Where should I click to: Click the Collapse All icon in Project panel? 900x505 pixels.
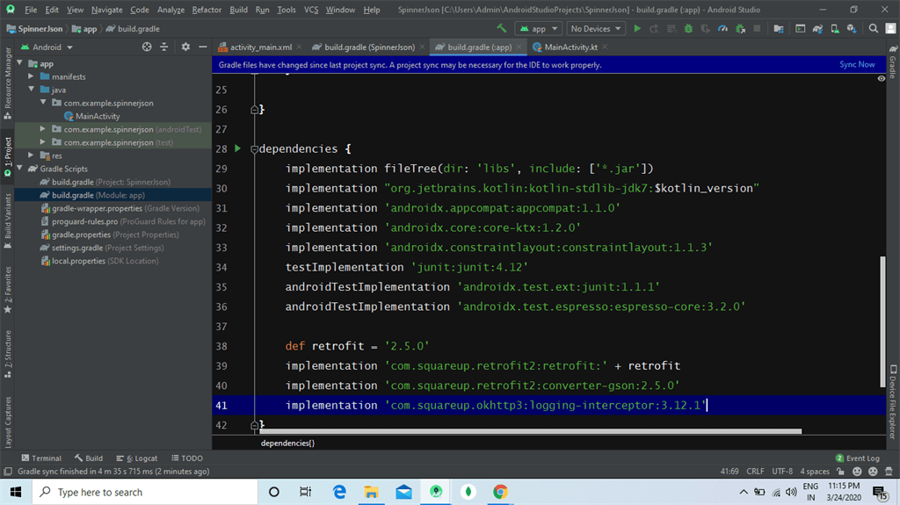(x=164, y=47)
